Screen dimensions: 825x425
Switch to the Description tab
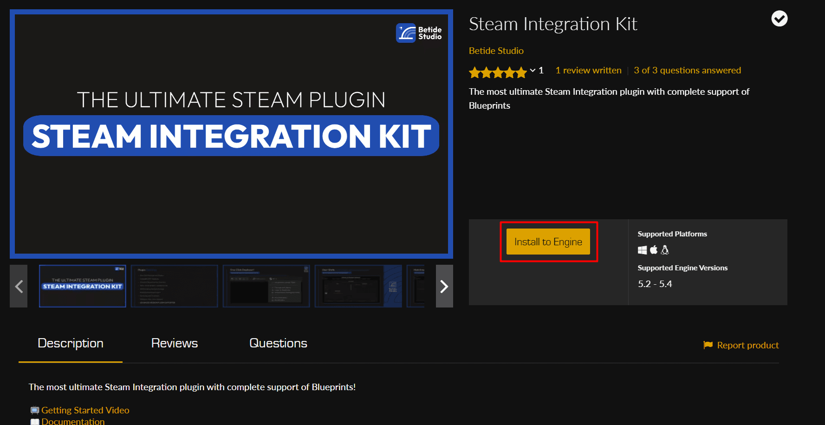tap(71, 343)
